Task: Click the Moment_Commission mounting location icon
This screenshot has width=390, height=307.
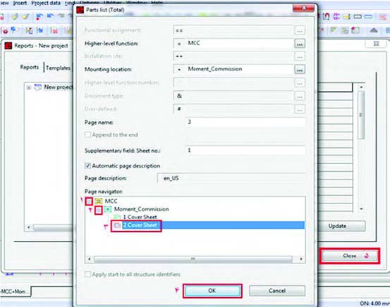Action: pyautogui.click(x=108, y=209)
